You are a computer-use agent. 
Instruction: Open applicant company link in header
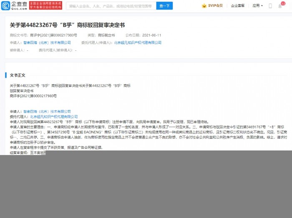[47, 43]
